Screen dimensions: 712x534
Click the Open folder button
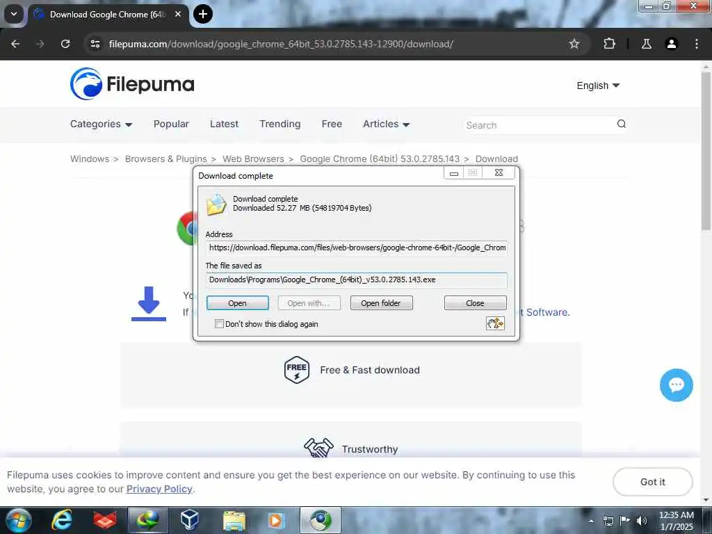click(382, 303)
